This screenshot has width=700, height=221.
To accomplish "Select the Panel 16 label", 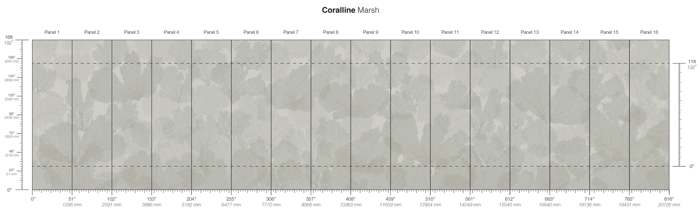I will coord(649,32).
